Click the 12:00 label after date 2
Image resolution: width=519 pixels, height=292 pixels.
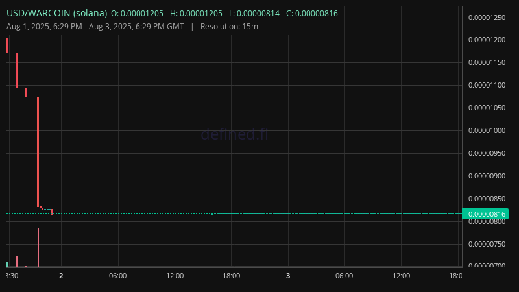click(175, 276)
